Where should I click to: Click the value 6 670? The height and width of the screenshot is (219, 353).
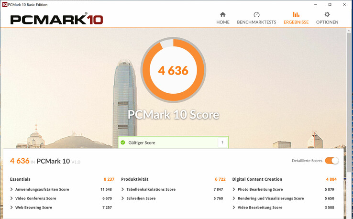coord(107,198)
